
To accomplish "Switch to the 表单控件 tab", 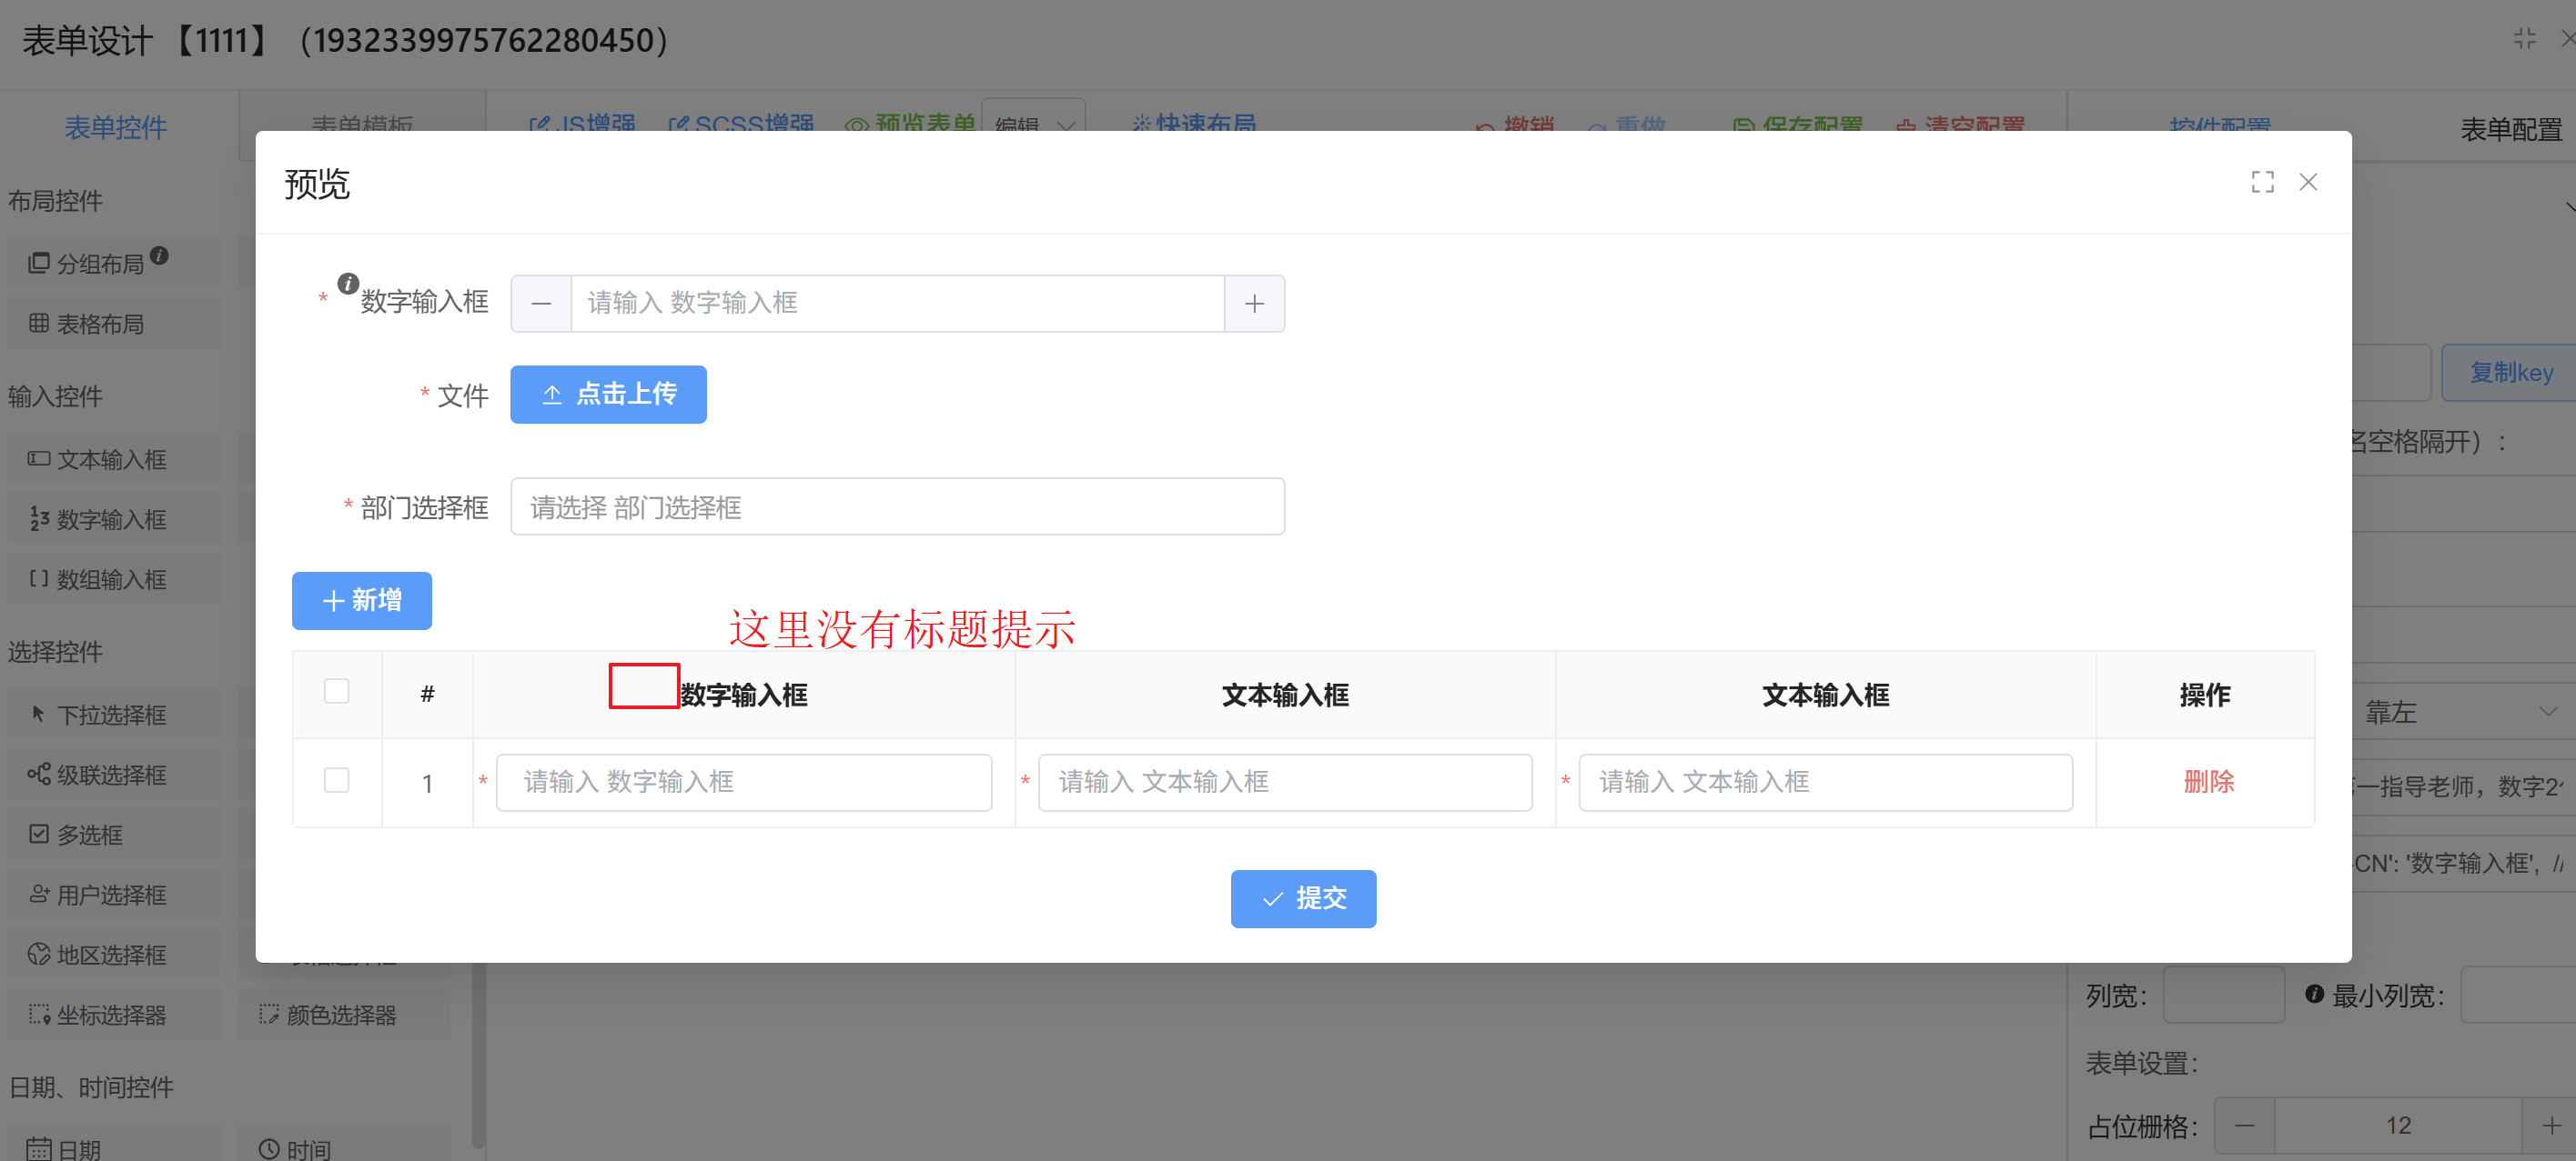I will point(115,127).
